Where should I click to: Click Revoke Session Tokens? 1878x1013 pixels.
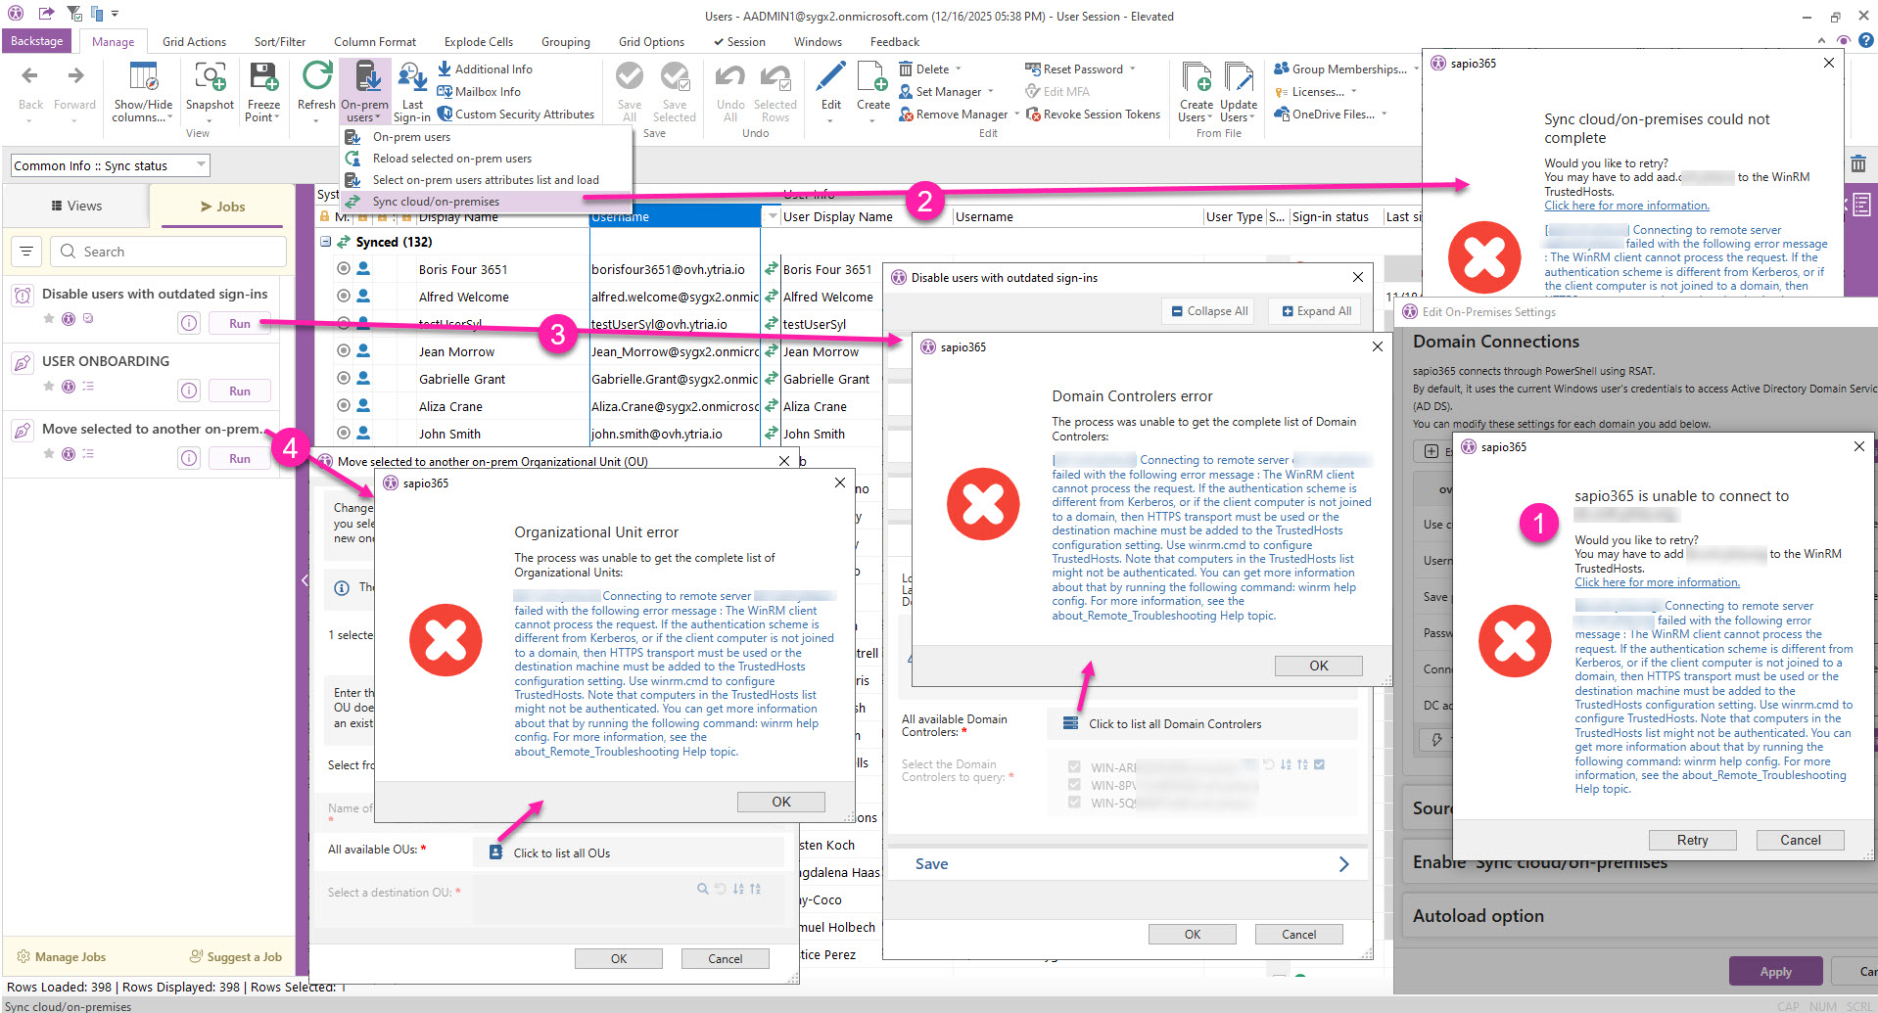[x=1101, y=115]
